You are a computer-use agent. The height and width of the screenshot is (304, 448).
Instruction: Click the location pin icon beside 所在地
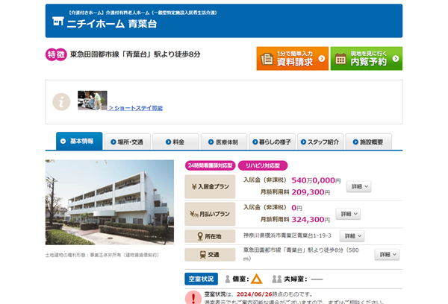click(200, 236)
